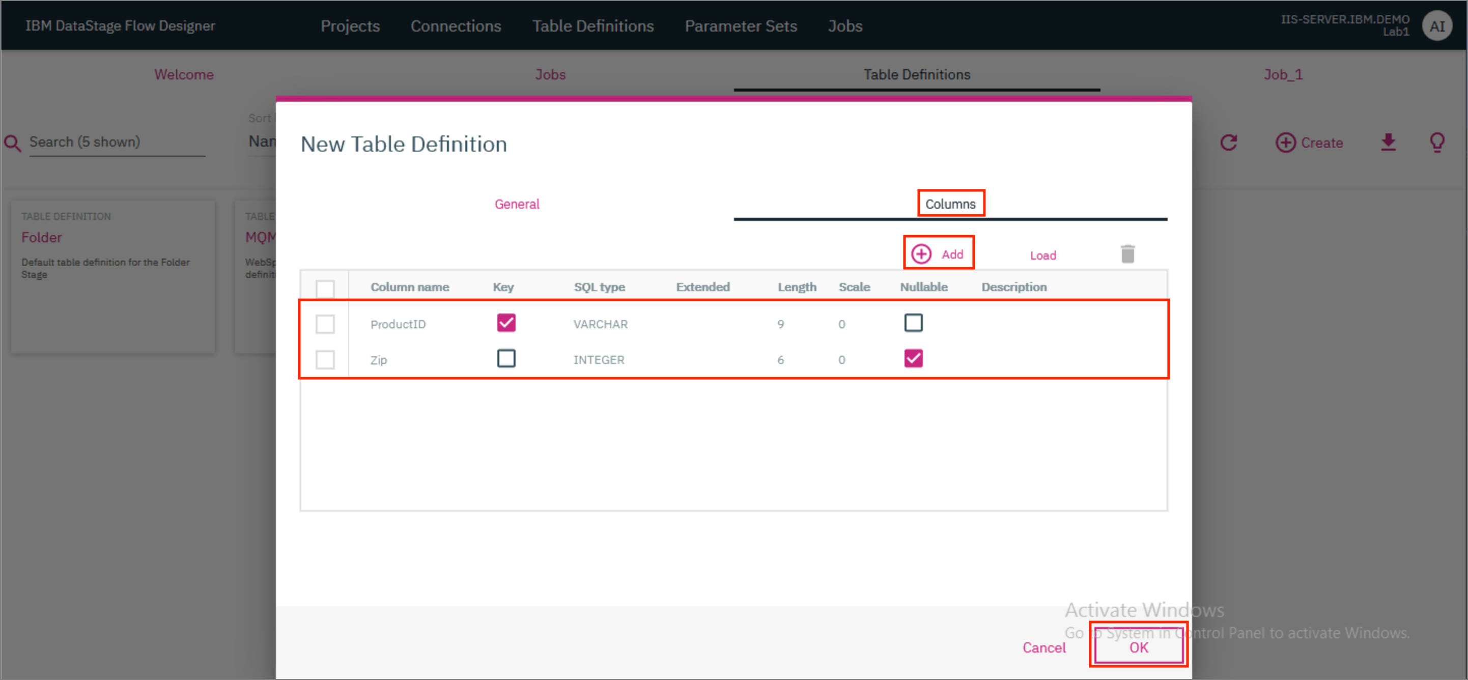
Task: Click the AI user avatar icon
Action: point(1436,25)
